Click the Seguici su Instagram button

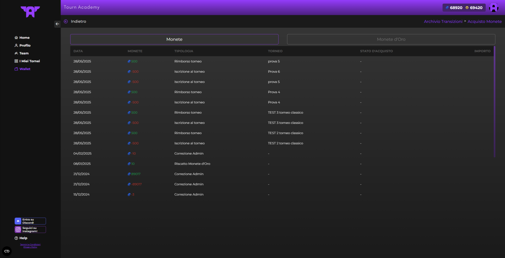coord(30,229)
